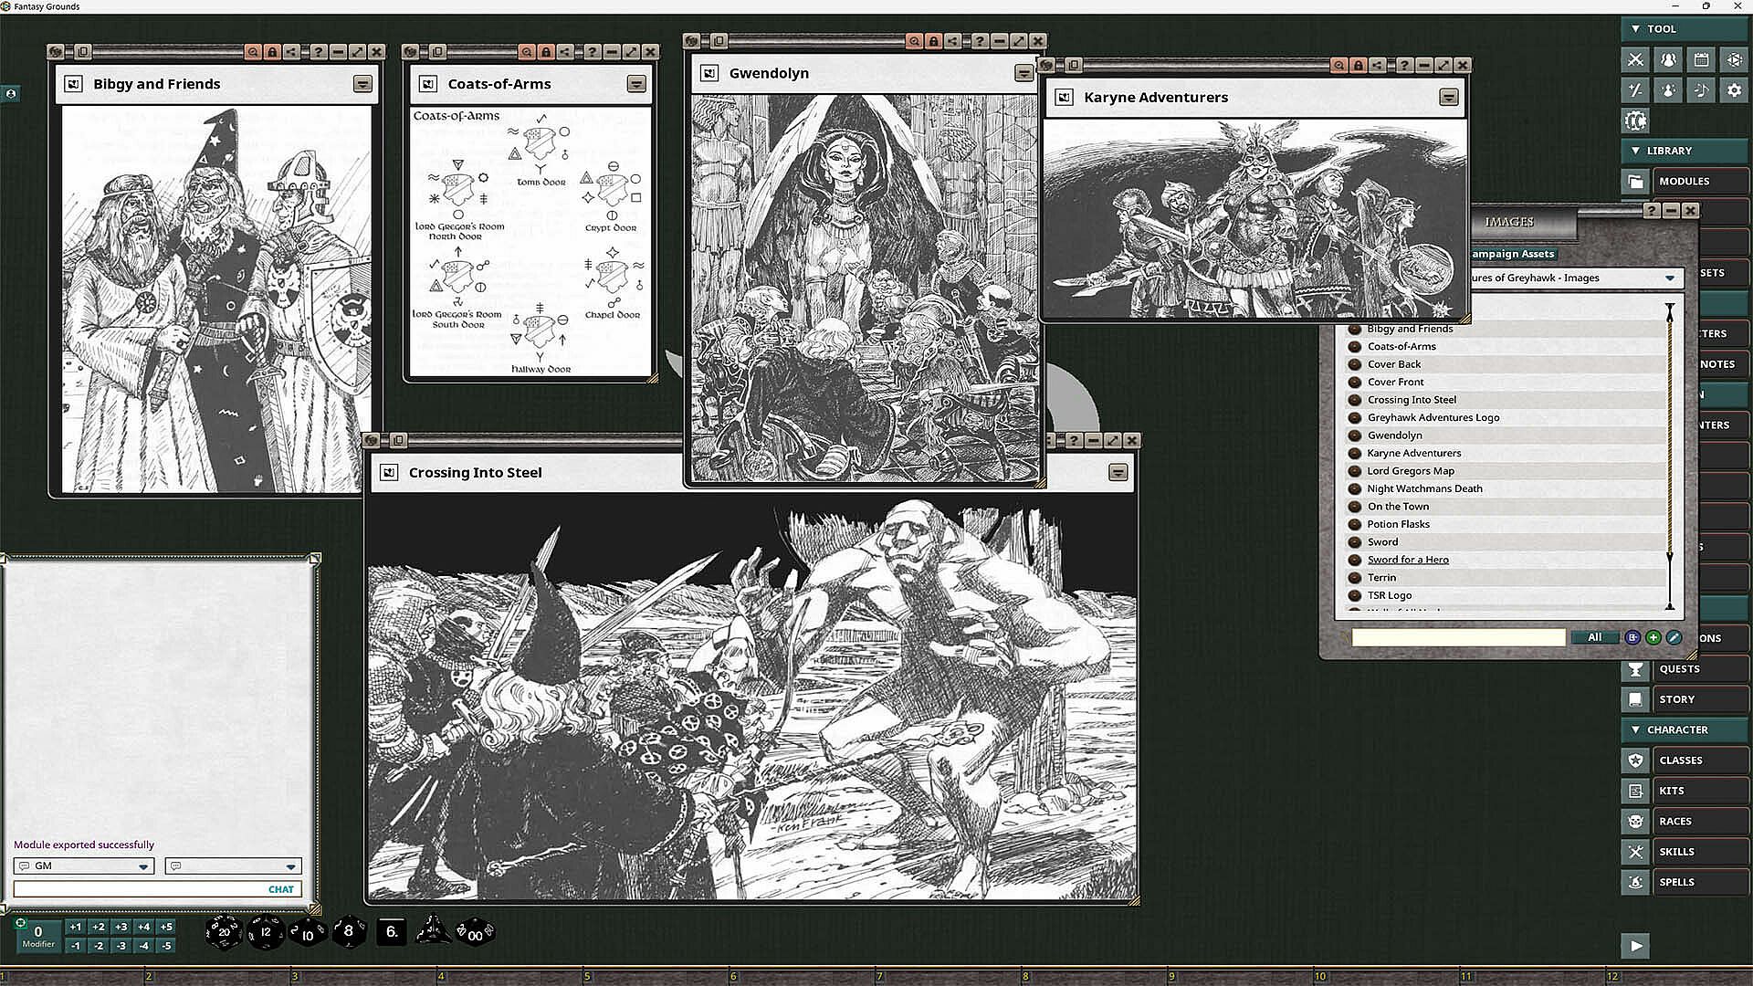Viewport: 1753px width, 986px height.
Task: Toggle lock on the Gwendolyn image window
Action: (x=933, y=41)
